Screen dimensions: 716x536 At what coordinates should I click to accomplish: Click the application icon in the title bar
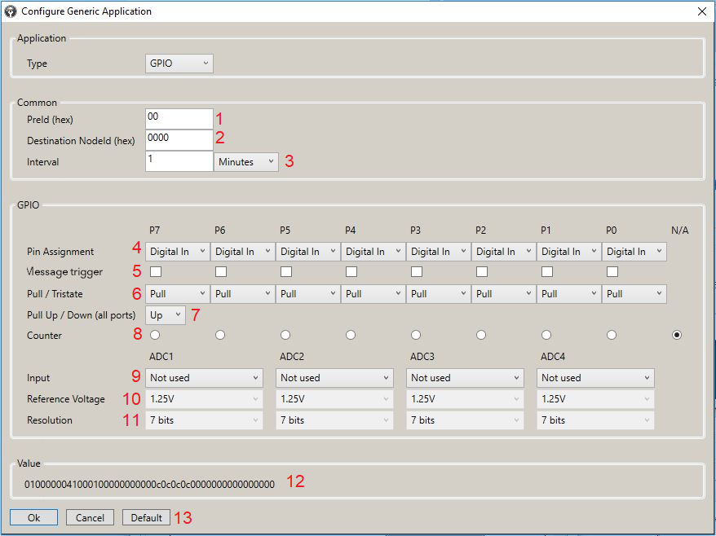(x=10, y=11)
